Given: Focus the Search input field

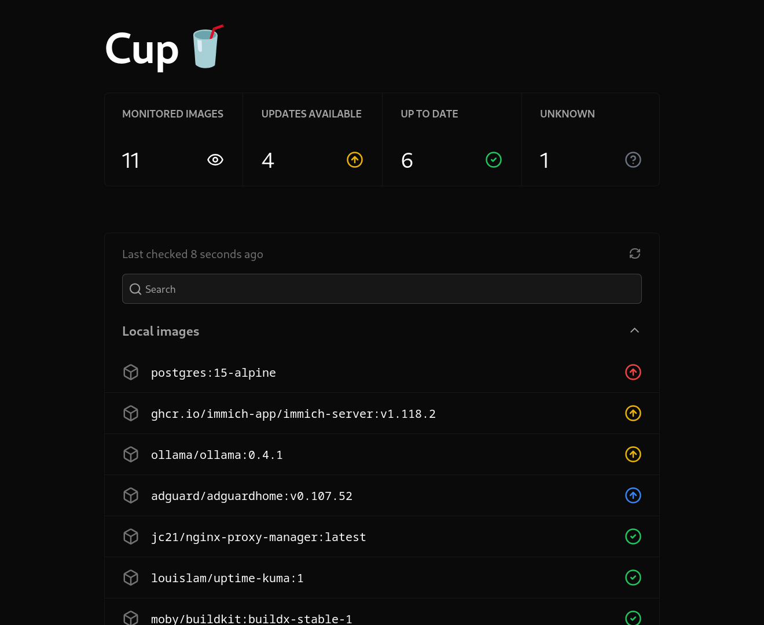Looking at the screenshot, I should (x=382, y=289).
